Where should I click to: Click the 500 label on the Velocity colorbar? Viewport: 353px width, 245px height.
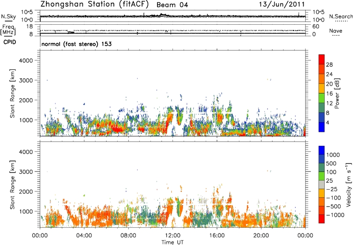tap(331, 163)
